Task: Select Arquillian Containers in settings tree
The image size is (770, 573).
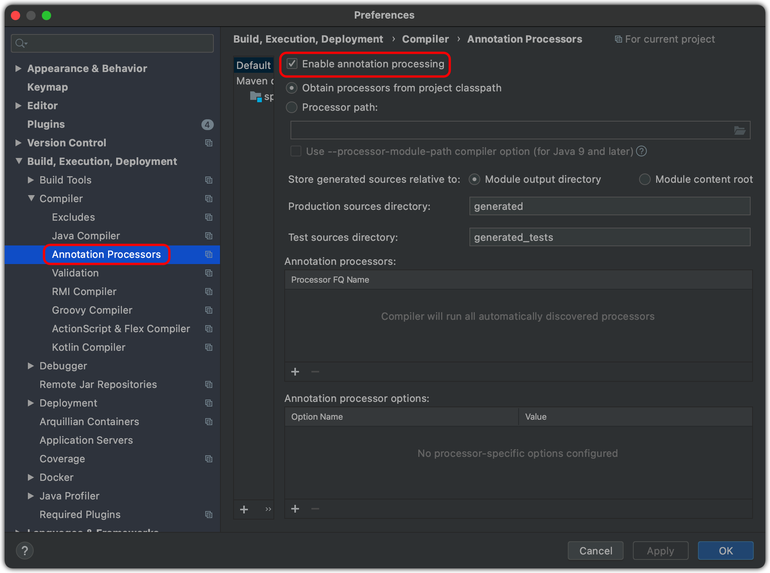Action: pyautogui.click(x=89, y=422)
